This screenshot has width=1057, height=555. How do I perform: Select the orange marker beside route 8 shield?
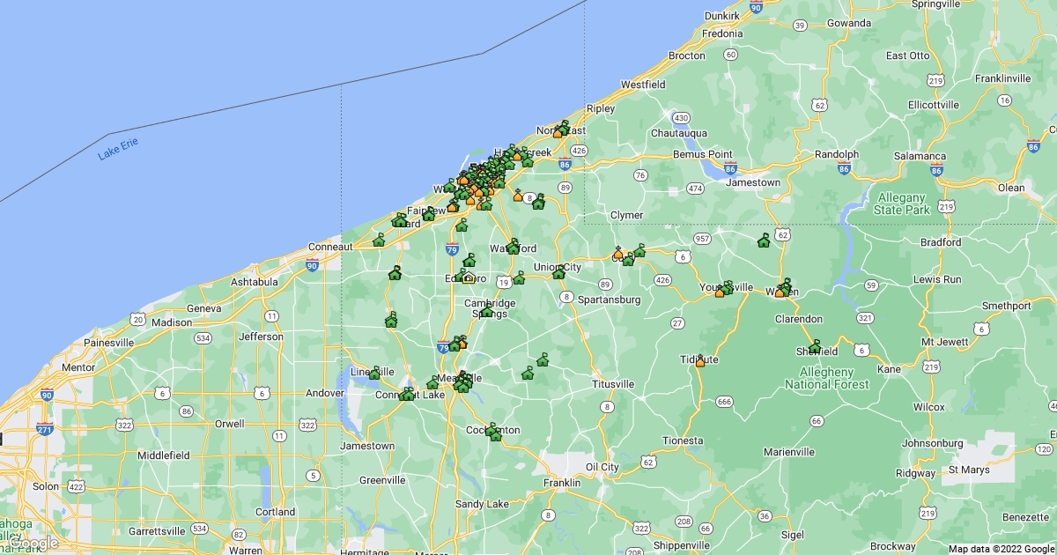pyautogui.click(x=518, y=196)
